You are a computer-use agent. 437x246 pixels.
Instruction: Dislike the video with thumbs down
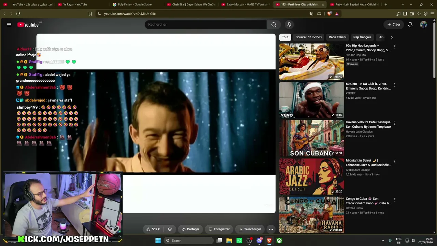pyautogui.click(x=170, y=229)
